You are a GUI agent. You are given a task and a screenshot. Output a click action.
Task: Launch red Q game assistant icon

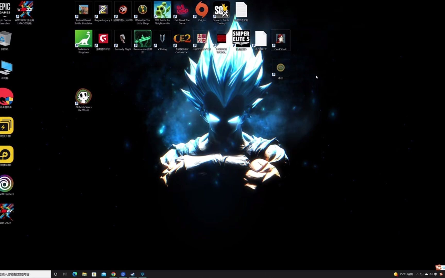(6, 98)
